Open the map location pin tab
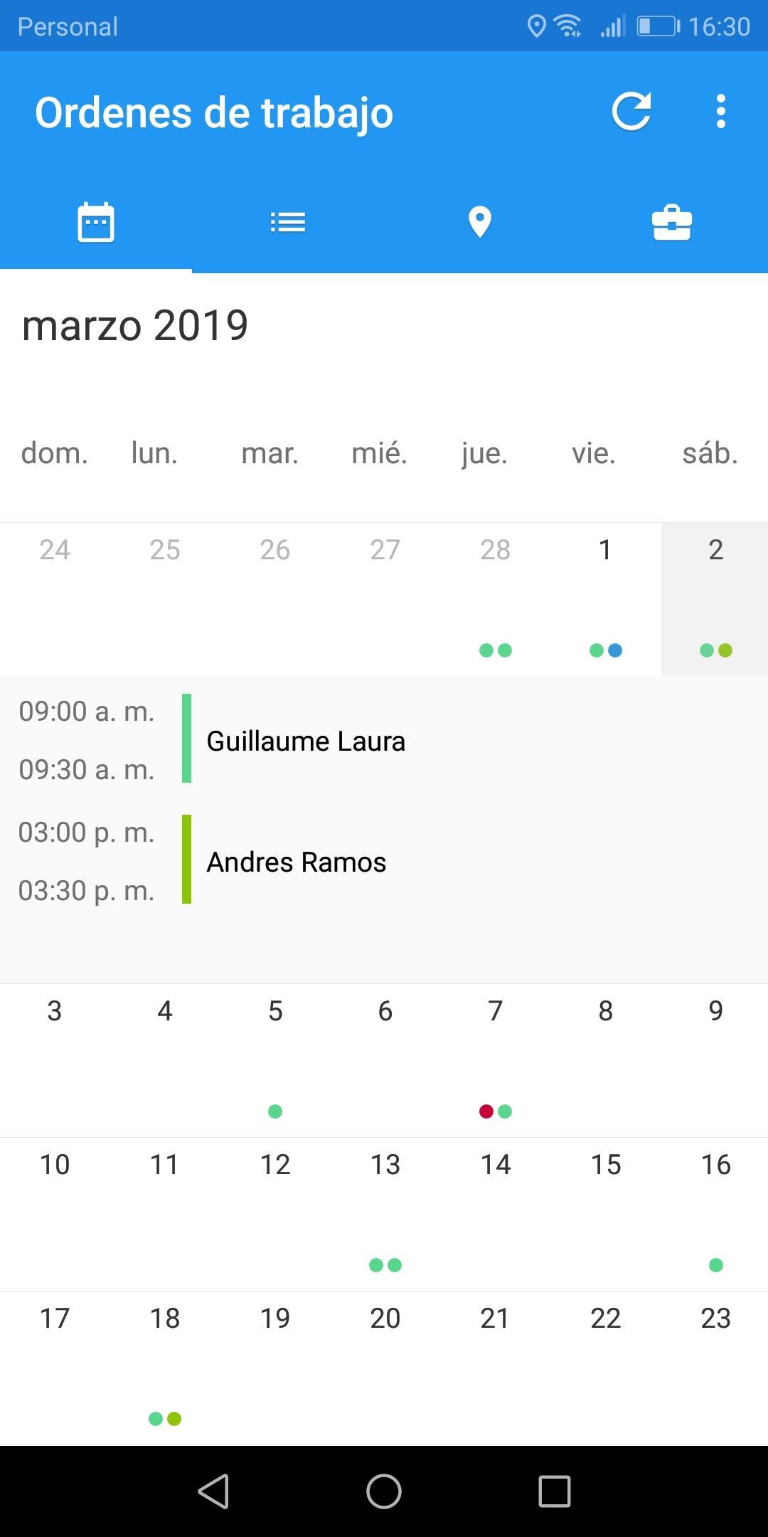The width and height of the screenshot is (768, 1537). coord(480,222)
